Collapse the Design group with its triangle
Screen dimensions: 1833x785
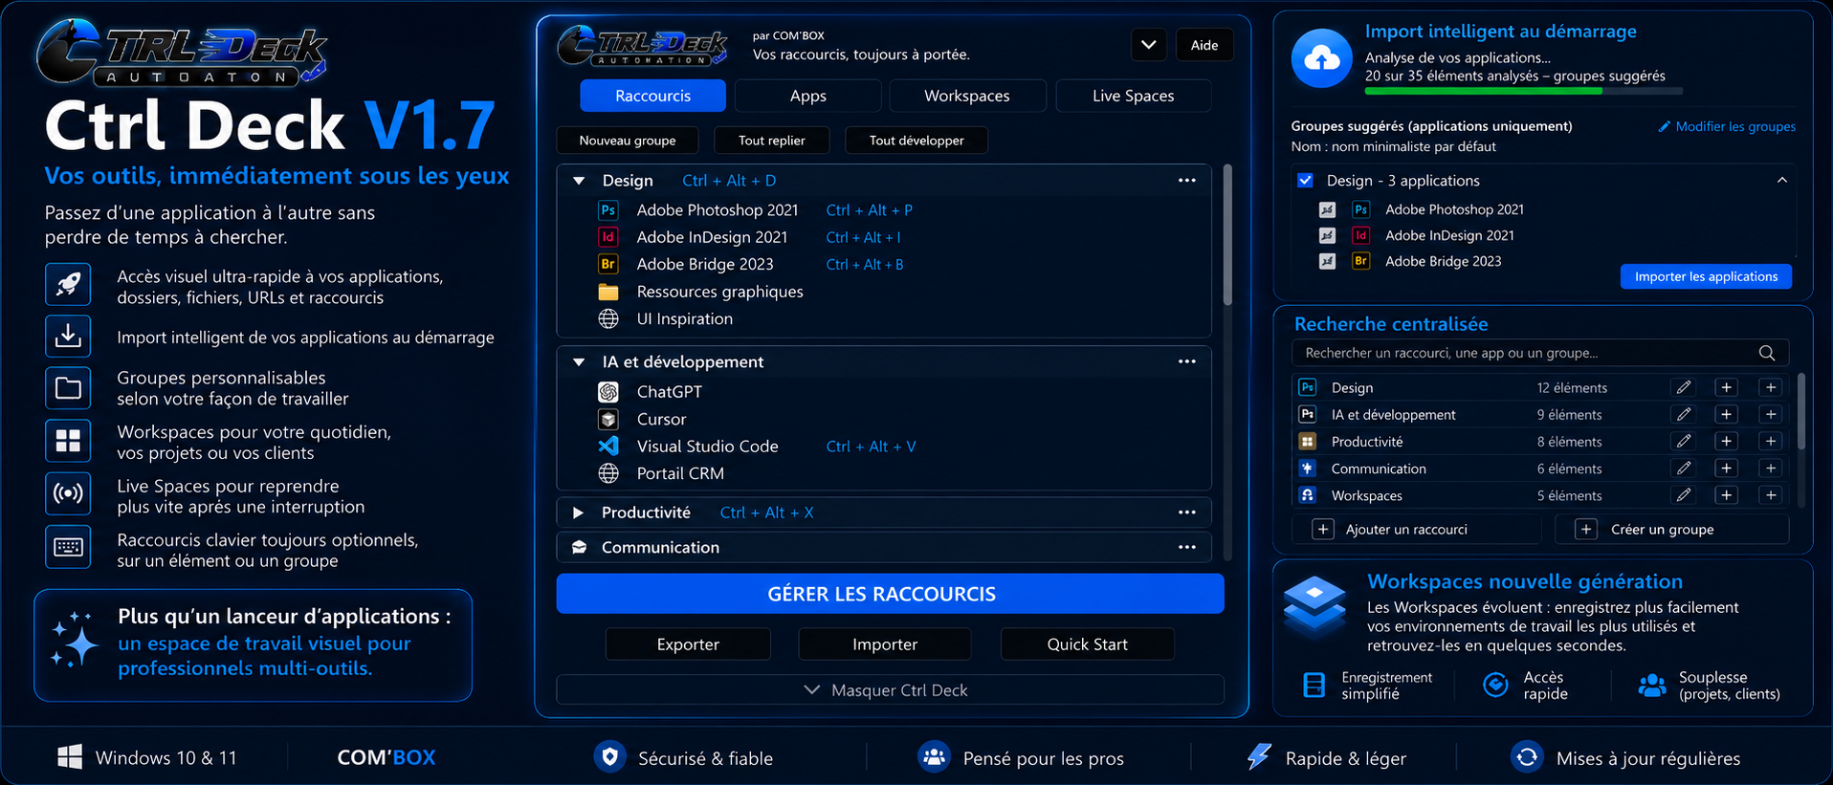[x=579, y=181]
